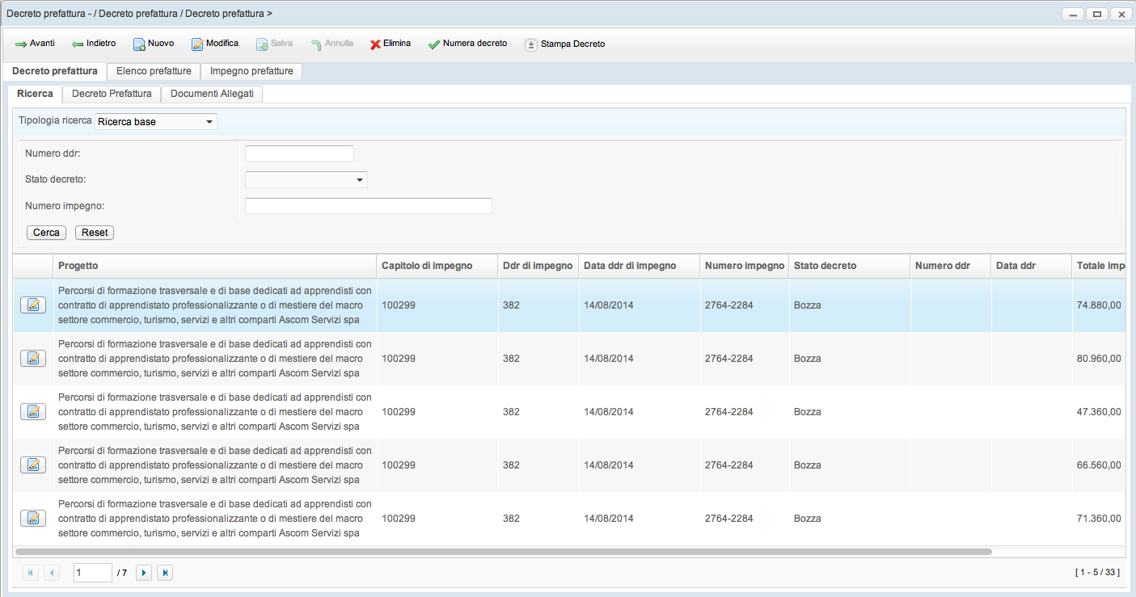Click the horizontal scrollbar below the table
The image size is (1136, 597).
(501, 552)
